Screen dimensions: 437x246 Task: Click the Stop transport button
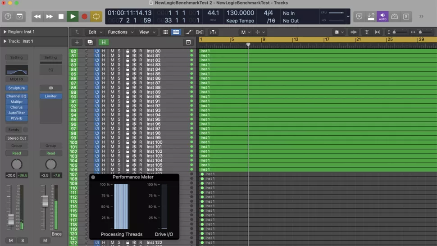coord(61,17)
